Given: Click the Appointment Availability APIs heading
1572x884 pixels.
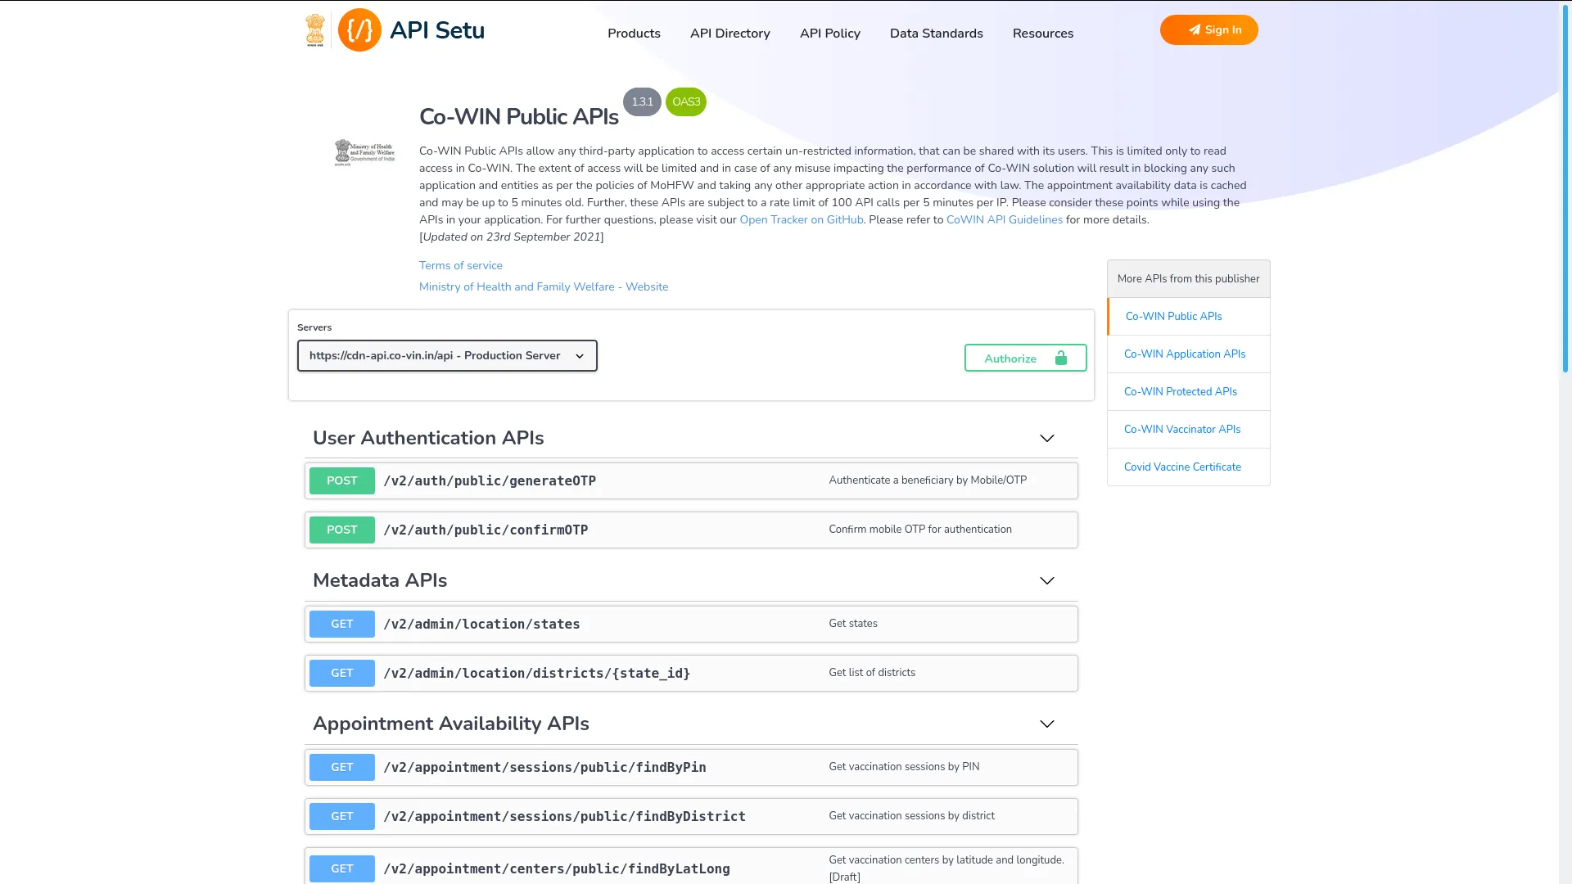Looking at the screenshot, I should coord(451,724).
